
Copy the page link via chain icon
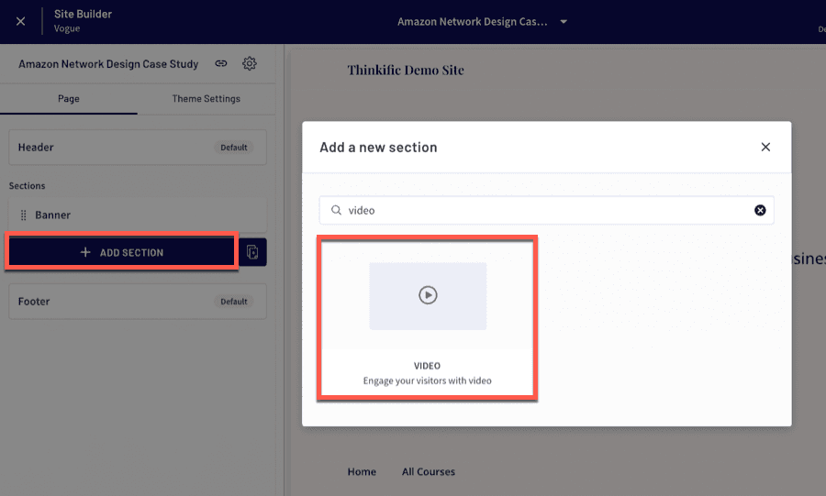(220, 63)
